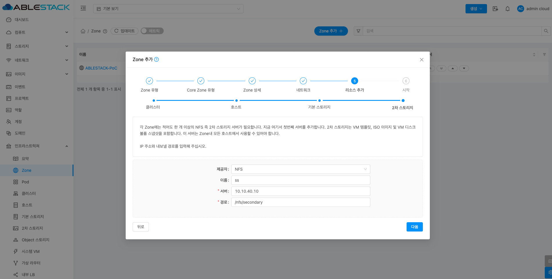The height and width of the screenshot is (279, 552).
Task: Open 클러스터 in the sidebar
Action: (37, 194)
